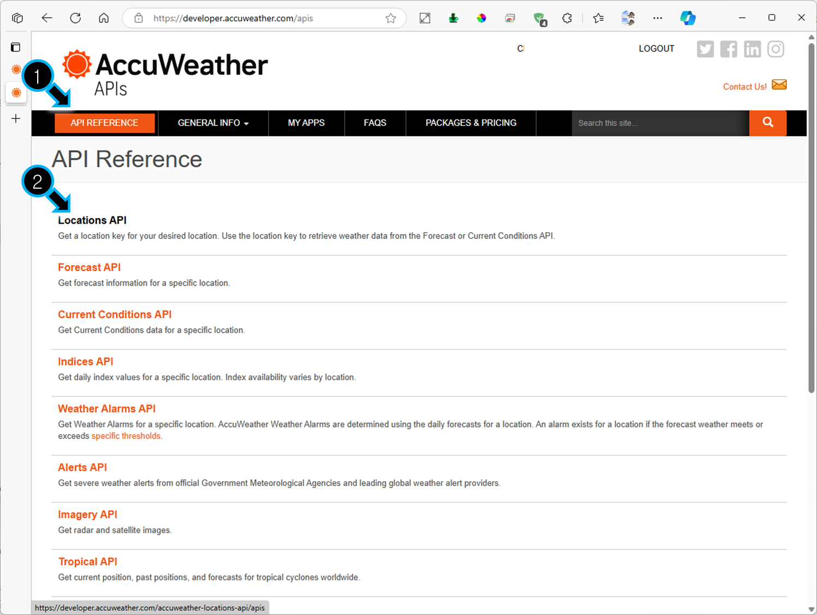Screen dimensions: 817x615
Task: Open the Current Conditions API link
Action: coord(115,314)
